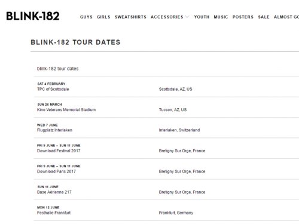
Task: Open the Music category
Action: click(221, 17)
